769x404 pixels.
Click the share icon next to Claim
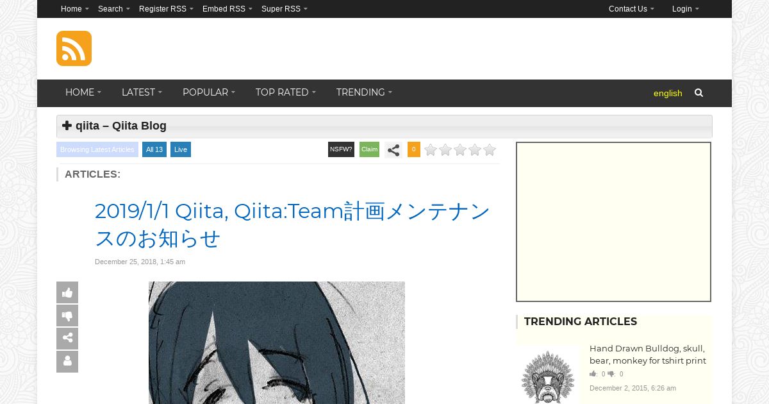[x=393, y=150]
